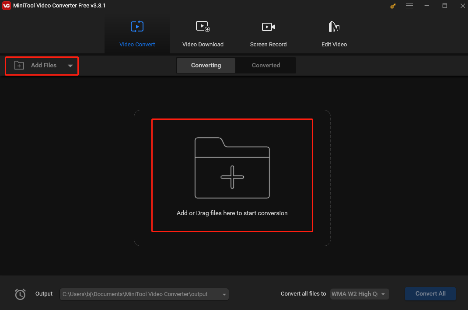Select the Converted tab
Image resolution: width=468 pixels, height=310 pixels.
pyautogui.click(x=266, y=65)
